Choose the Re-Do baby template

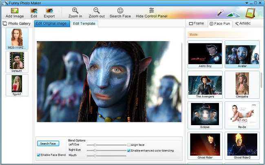tap(242, 115)
